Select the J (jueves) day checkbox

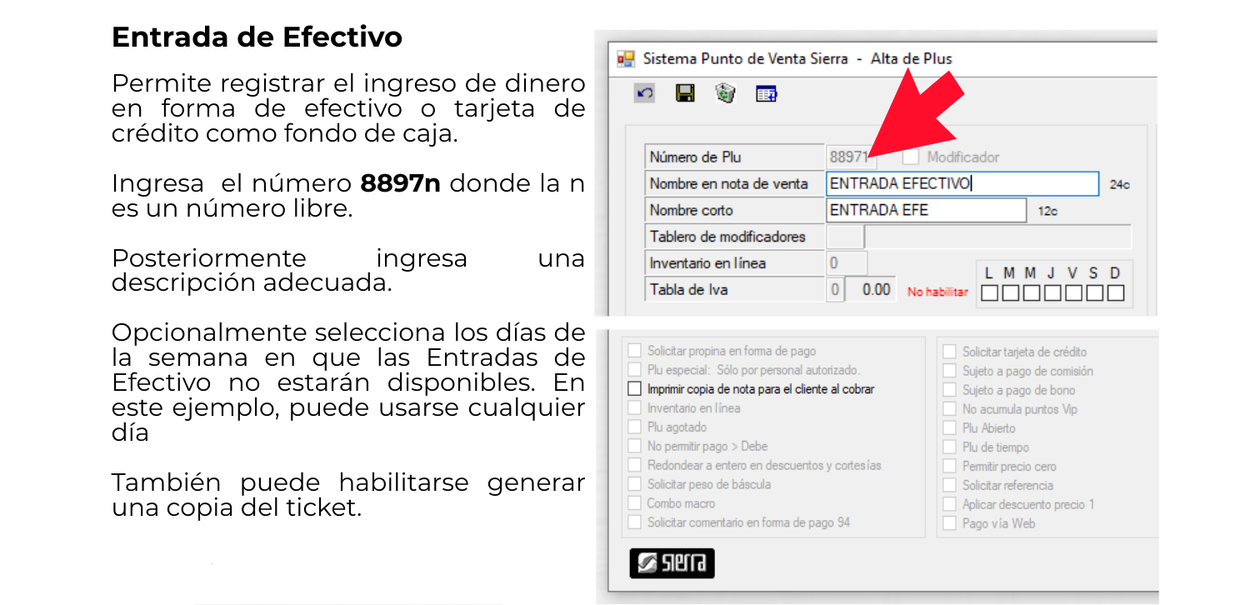(x=1052, y=292)
